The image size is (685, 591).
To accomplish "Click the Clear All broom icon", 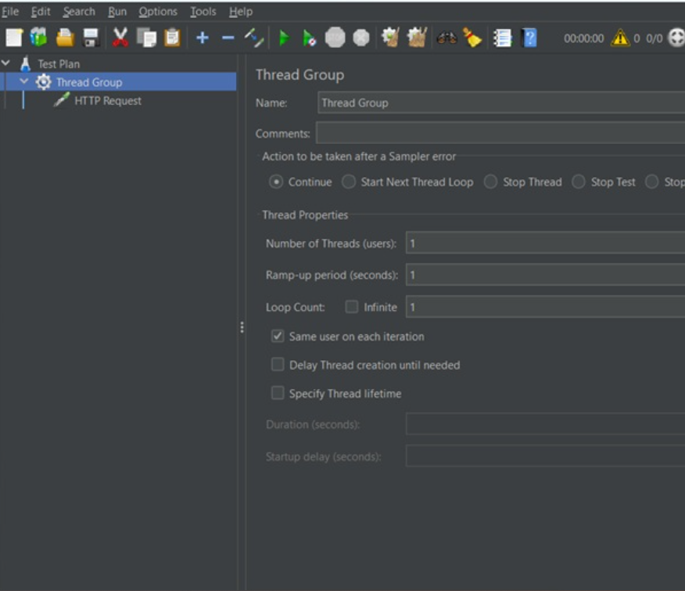I will point(472,38).
